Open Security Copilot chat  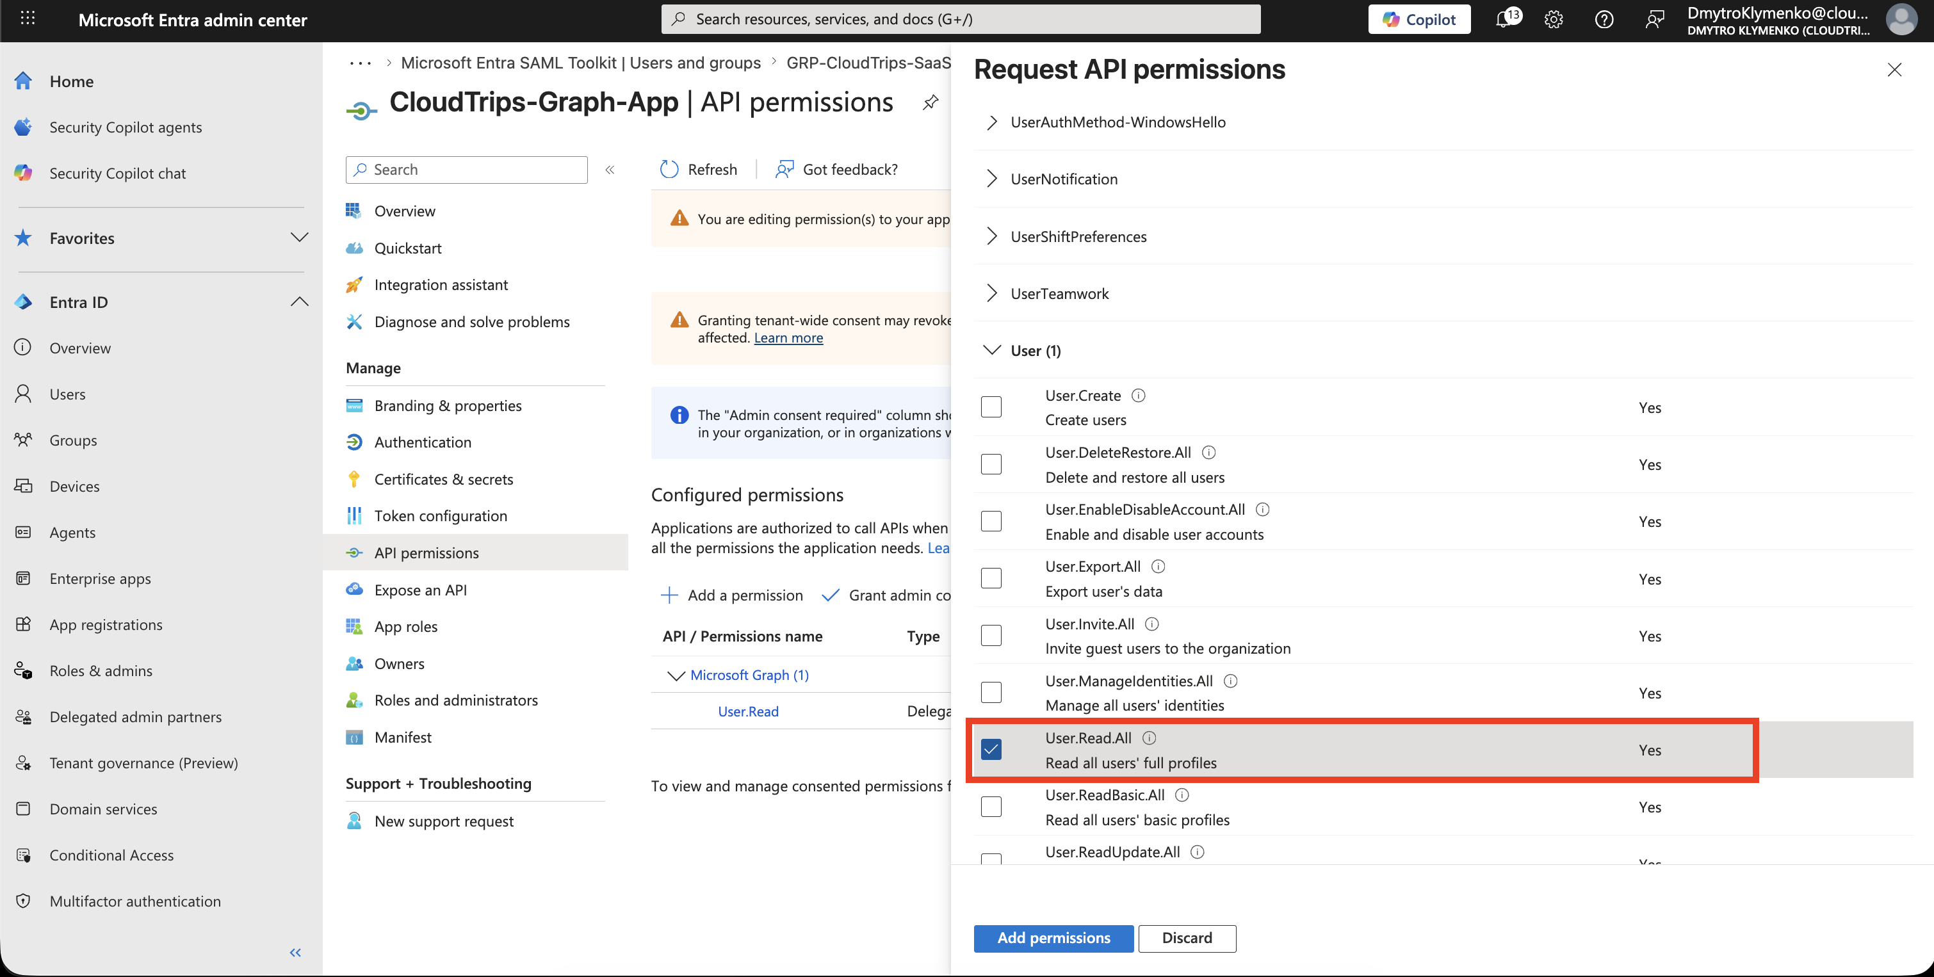[x=117, y=174]
